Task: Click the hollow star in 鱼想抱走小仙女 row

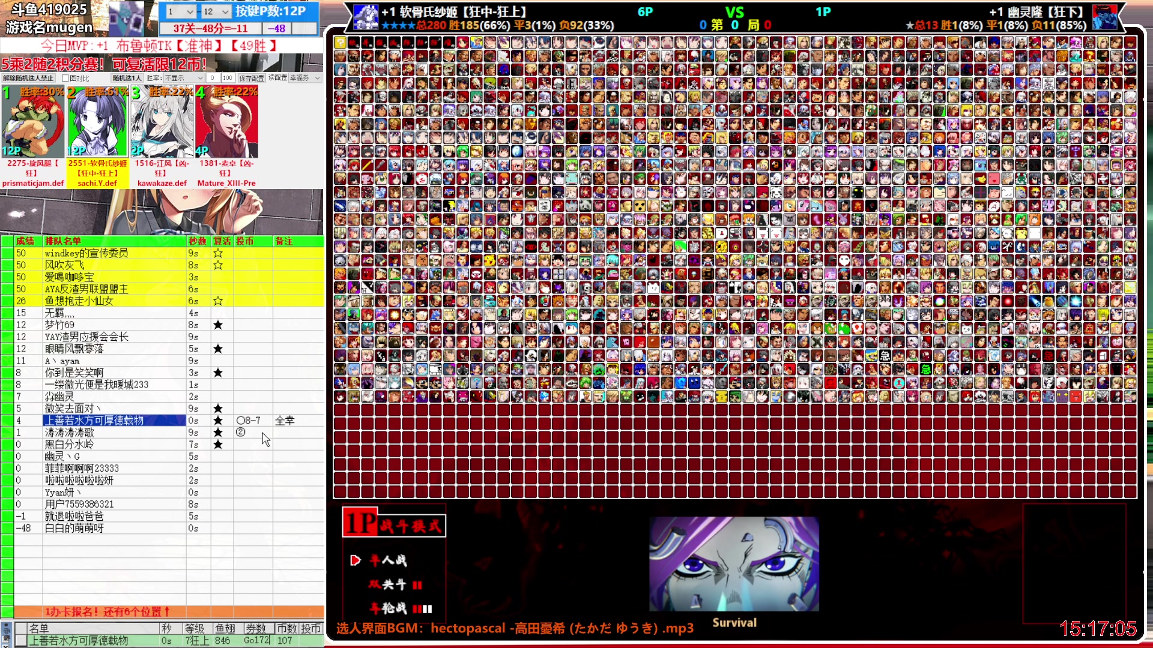Action: pos(218,301)
